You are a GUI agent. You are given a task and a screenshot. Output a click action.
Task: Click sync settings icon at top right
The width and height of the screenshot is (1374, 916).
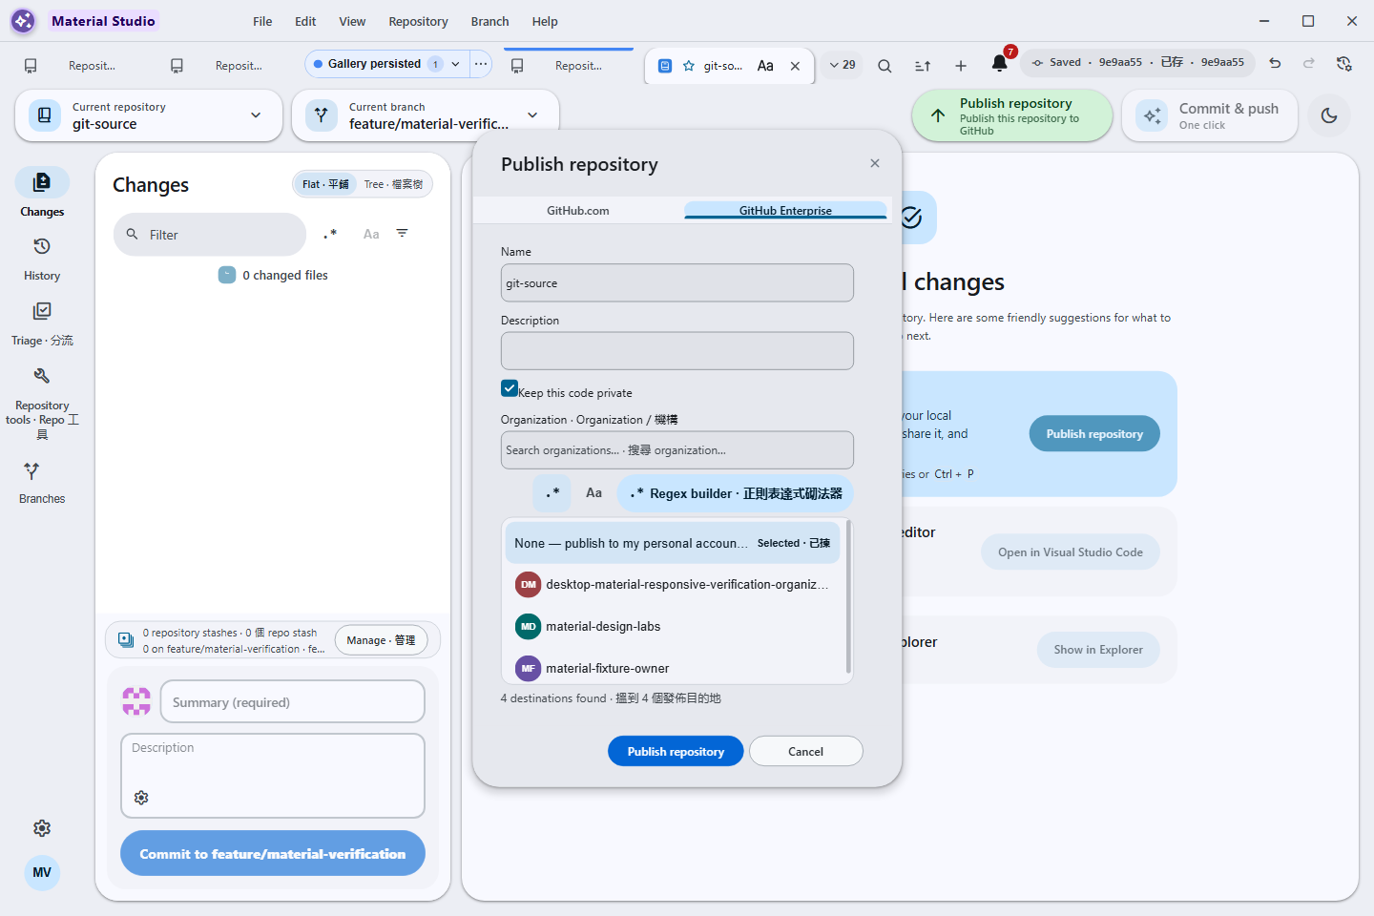tap(1344, 63)
